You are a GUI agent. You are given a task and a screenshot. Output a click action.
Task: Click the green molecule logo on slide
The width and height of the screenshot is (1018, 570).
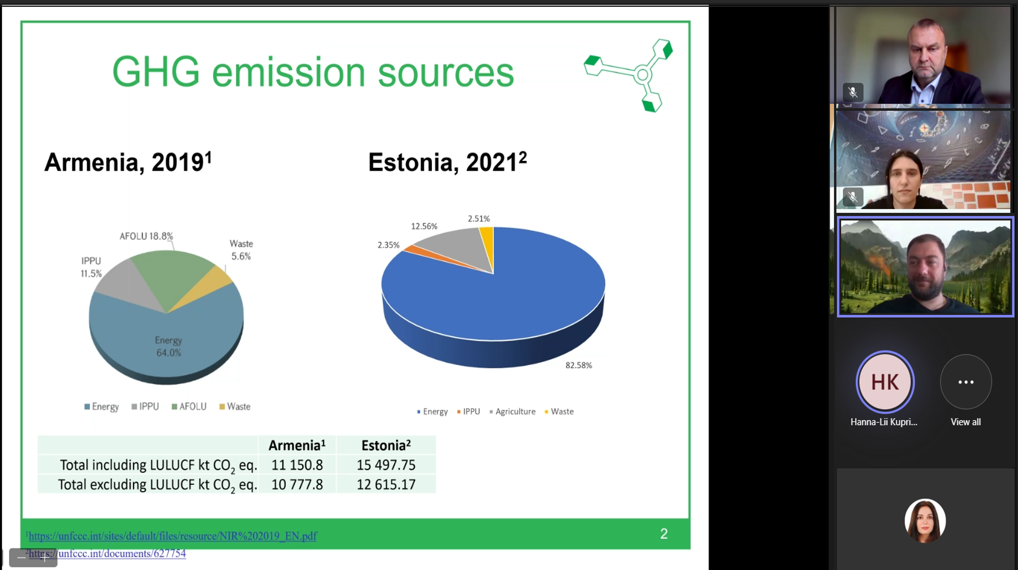click(630, 75)
